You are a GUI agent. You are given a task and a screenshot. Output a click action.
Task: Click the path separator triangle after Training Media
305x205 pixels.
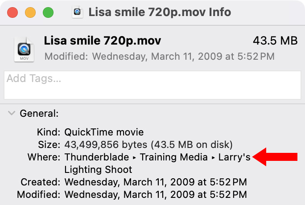coord(213,157)
